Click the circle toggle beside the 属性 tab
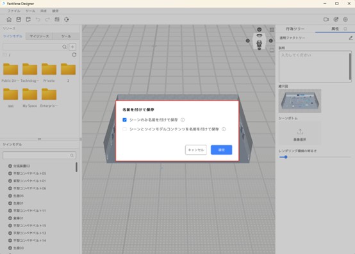The height and width of the screenshot is (254, 355). (345, 29)
